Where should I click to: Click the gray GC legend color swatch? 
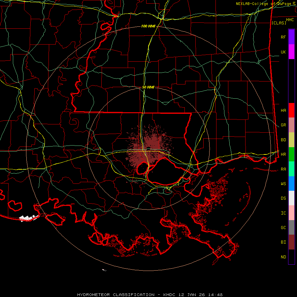click(x=291, y=227)
